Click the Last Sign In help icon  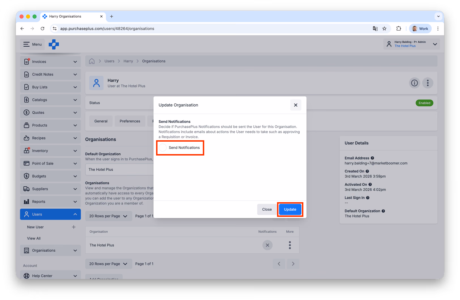[x=368, y=198]
